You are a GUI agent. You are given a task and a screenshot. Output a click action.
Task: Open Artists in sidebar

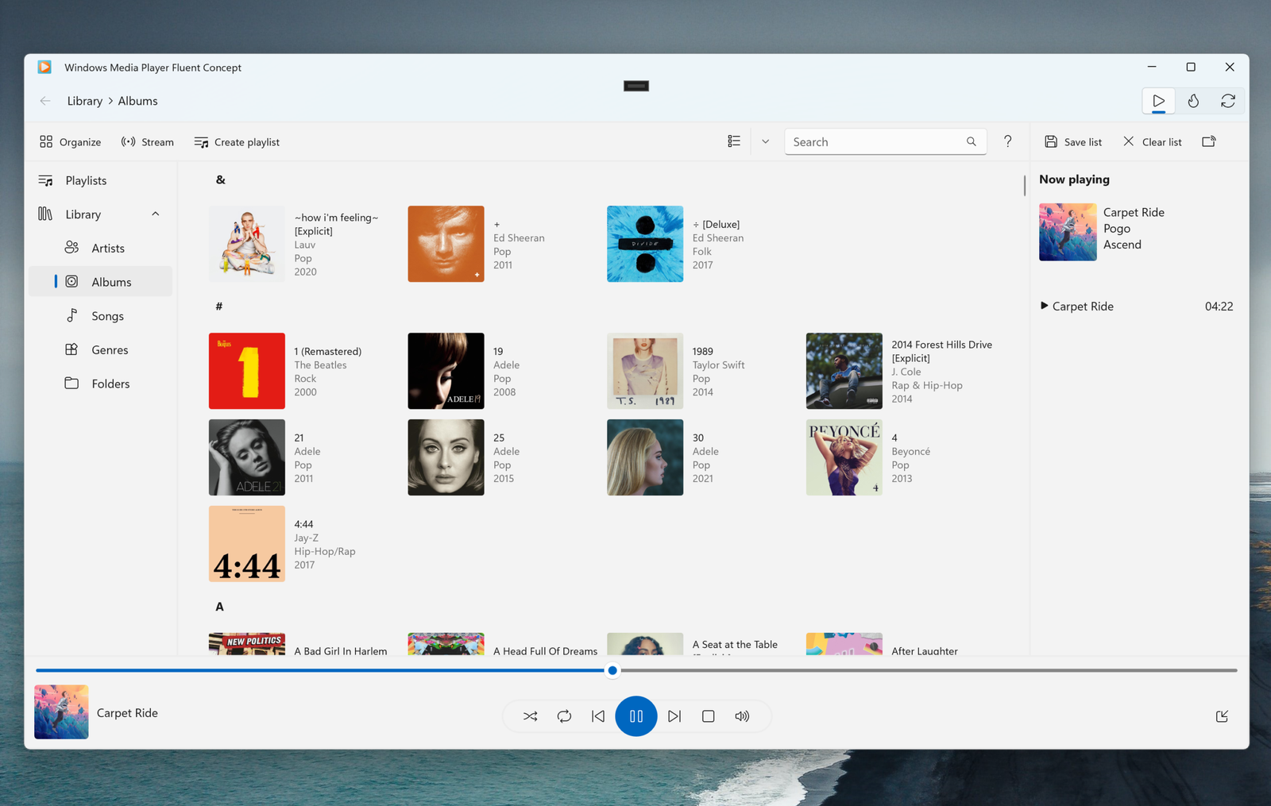pos(99,248)
